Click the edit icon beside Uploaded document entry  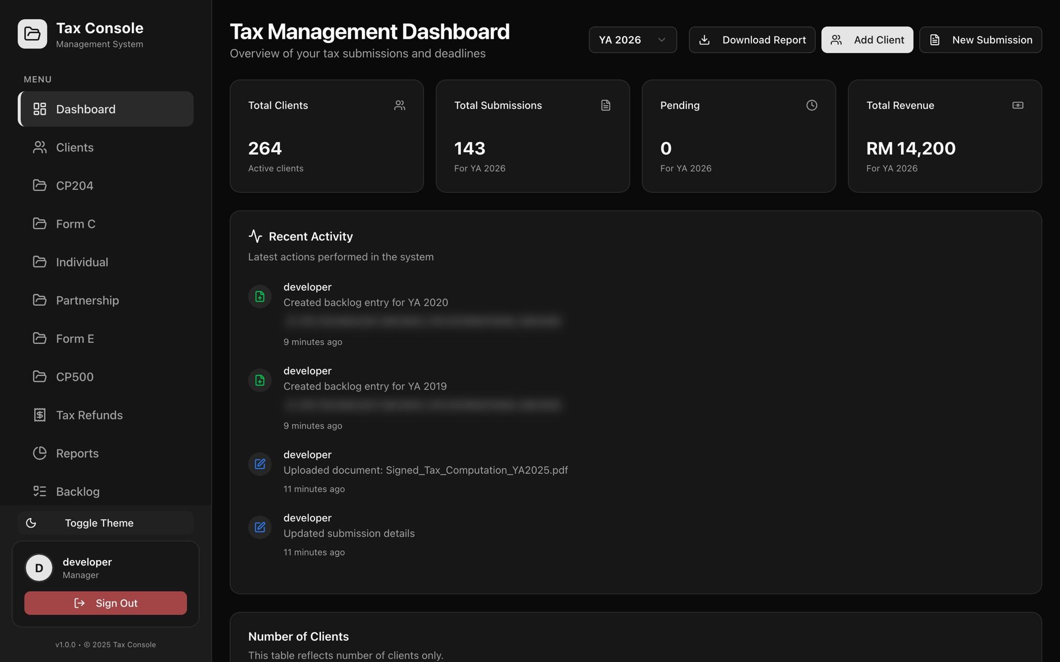click(260, 464)
